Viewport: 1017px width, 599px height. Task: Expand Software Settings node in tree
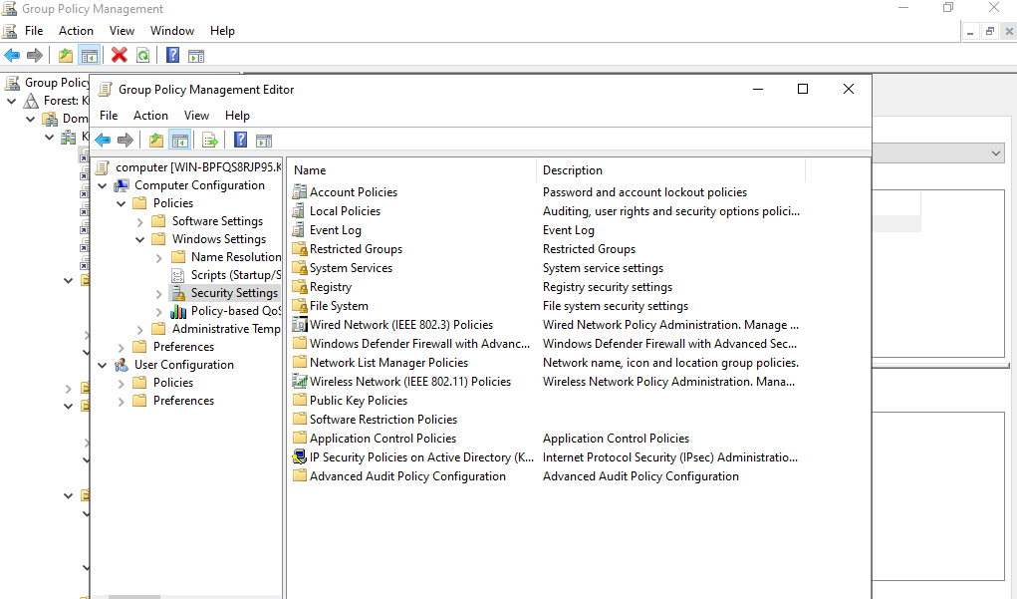tap(140, 221)
